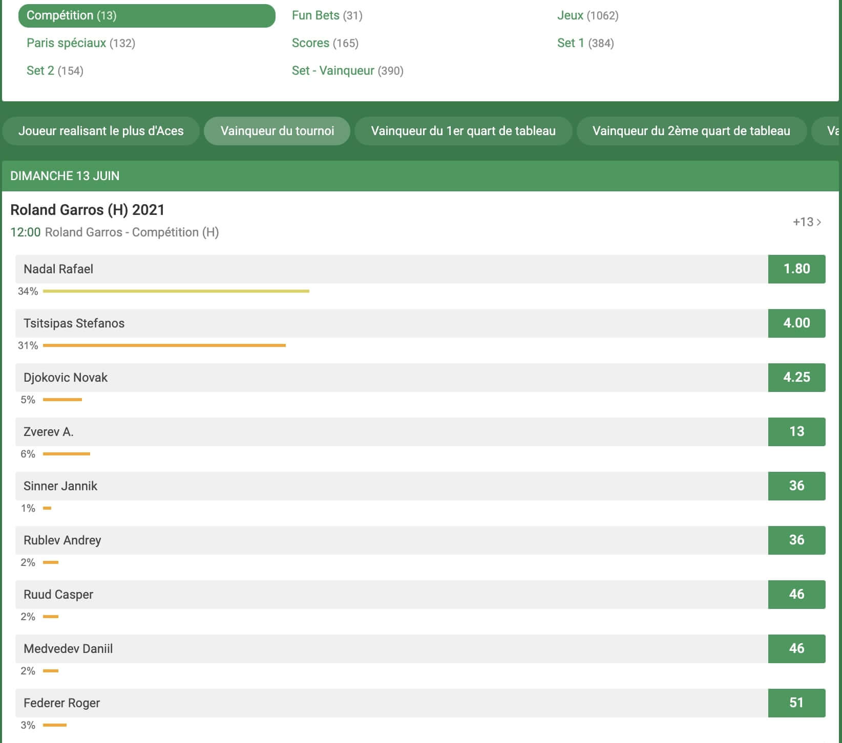Bet on Ruud Casper at odds 46
The image size is (842, 743).
click(x=797, y=595)
